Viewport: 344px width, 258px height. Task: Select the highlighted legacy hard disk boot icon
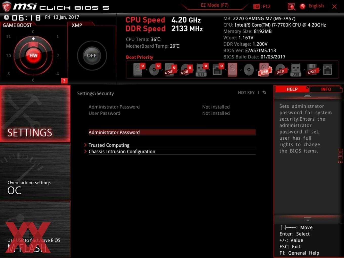coord(232,70)
